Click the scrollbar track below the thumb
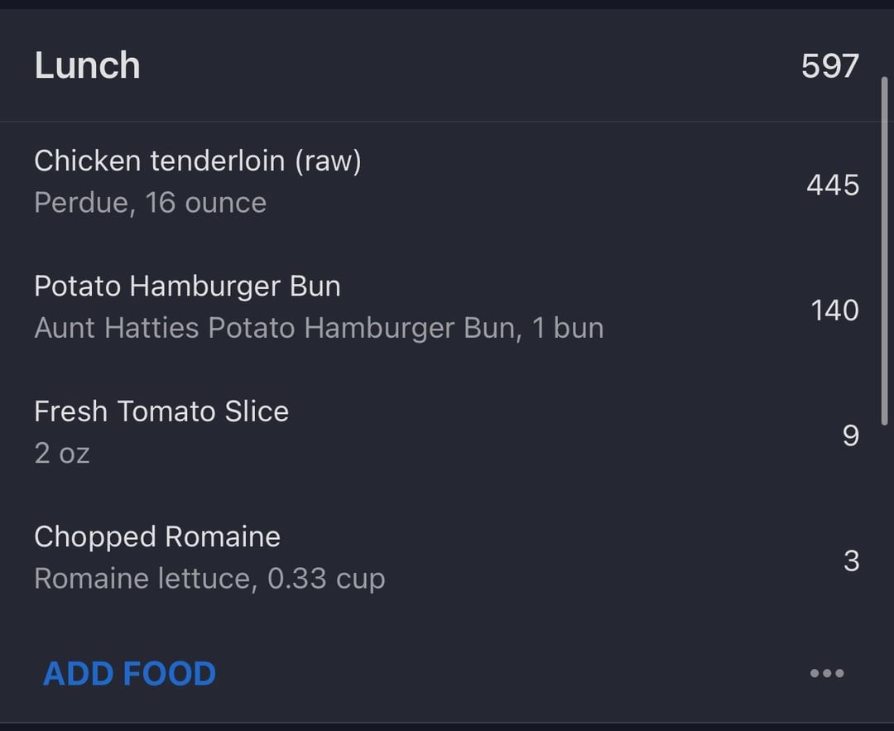 click(x=885, y=570)
